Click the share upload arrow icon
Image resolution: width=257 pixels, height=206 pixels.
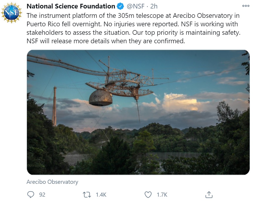(209, 195)
